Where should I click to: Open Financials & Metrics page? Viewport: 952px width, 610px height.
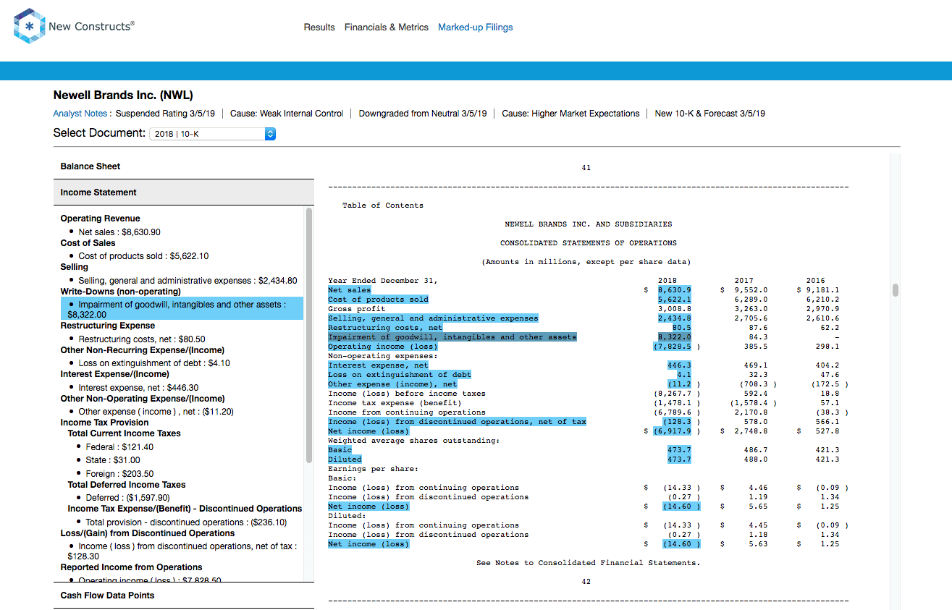click(x=387, y=27)
